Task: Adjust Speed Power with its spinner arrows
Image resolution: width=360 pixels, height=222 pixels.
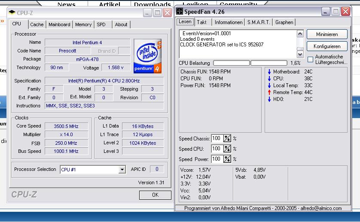Action: click(x=227, y=159)
